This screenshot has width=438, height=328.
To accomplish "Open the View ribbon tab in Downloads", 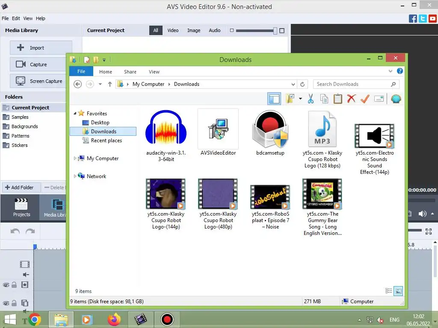I will pos(154,72).
